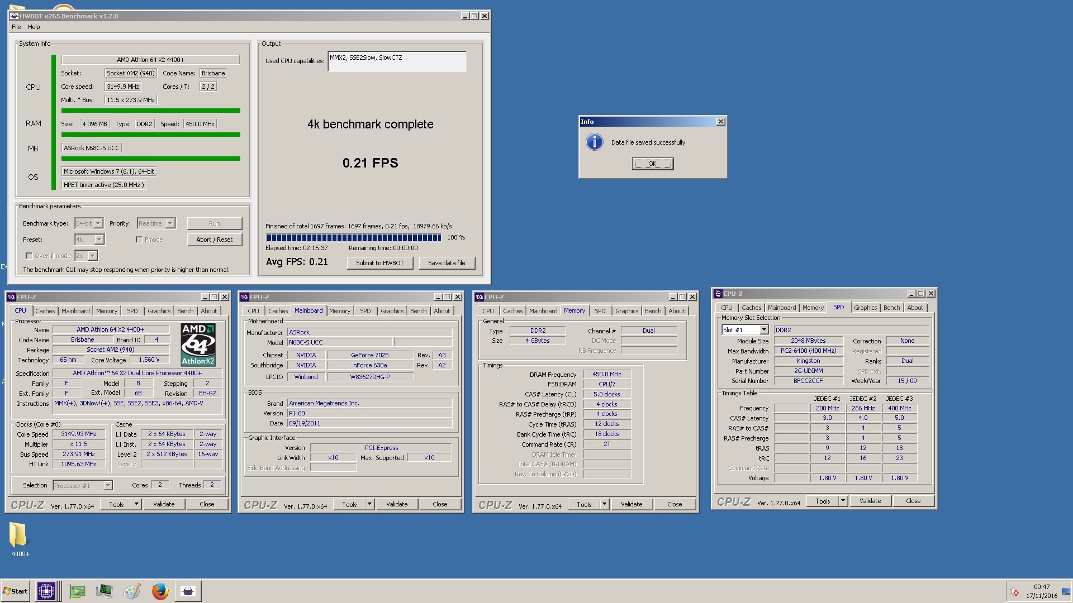Expand Tools arrow in CPU-Z Mainboard window
Screen dimensions: 1073x603
click(369, 504)
